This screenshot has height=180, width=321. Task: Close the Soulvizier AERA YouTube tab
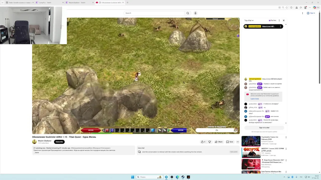pyautogui.click(x=123, y=2)
